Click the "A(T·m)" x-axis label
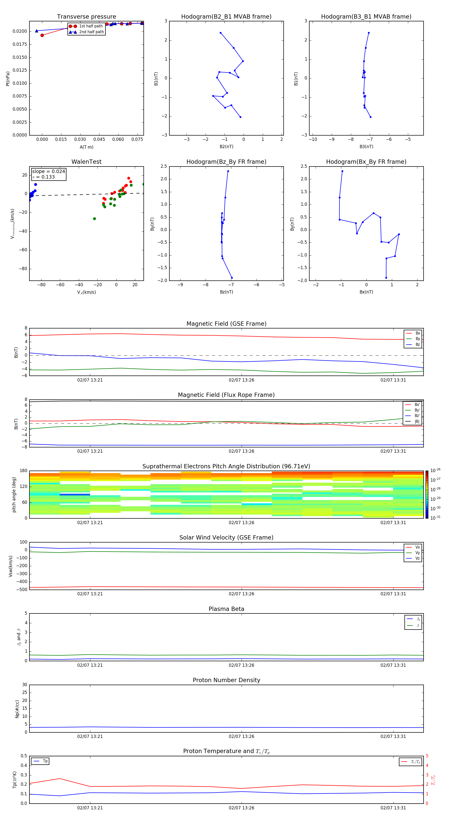The image size is (453, 830). [x=86, y=147]
